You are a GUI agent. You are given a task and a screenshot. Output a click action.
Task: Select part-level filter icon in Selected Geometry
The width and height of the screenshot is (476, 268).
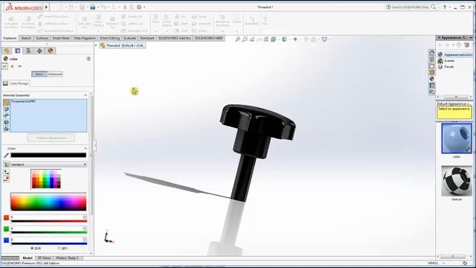(7, 103)
